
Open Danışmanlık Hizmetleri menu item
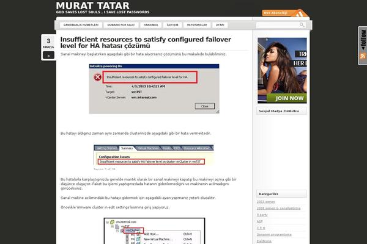[81, 25]
